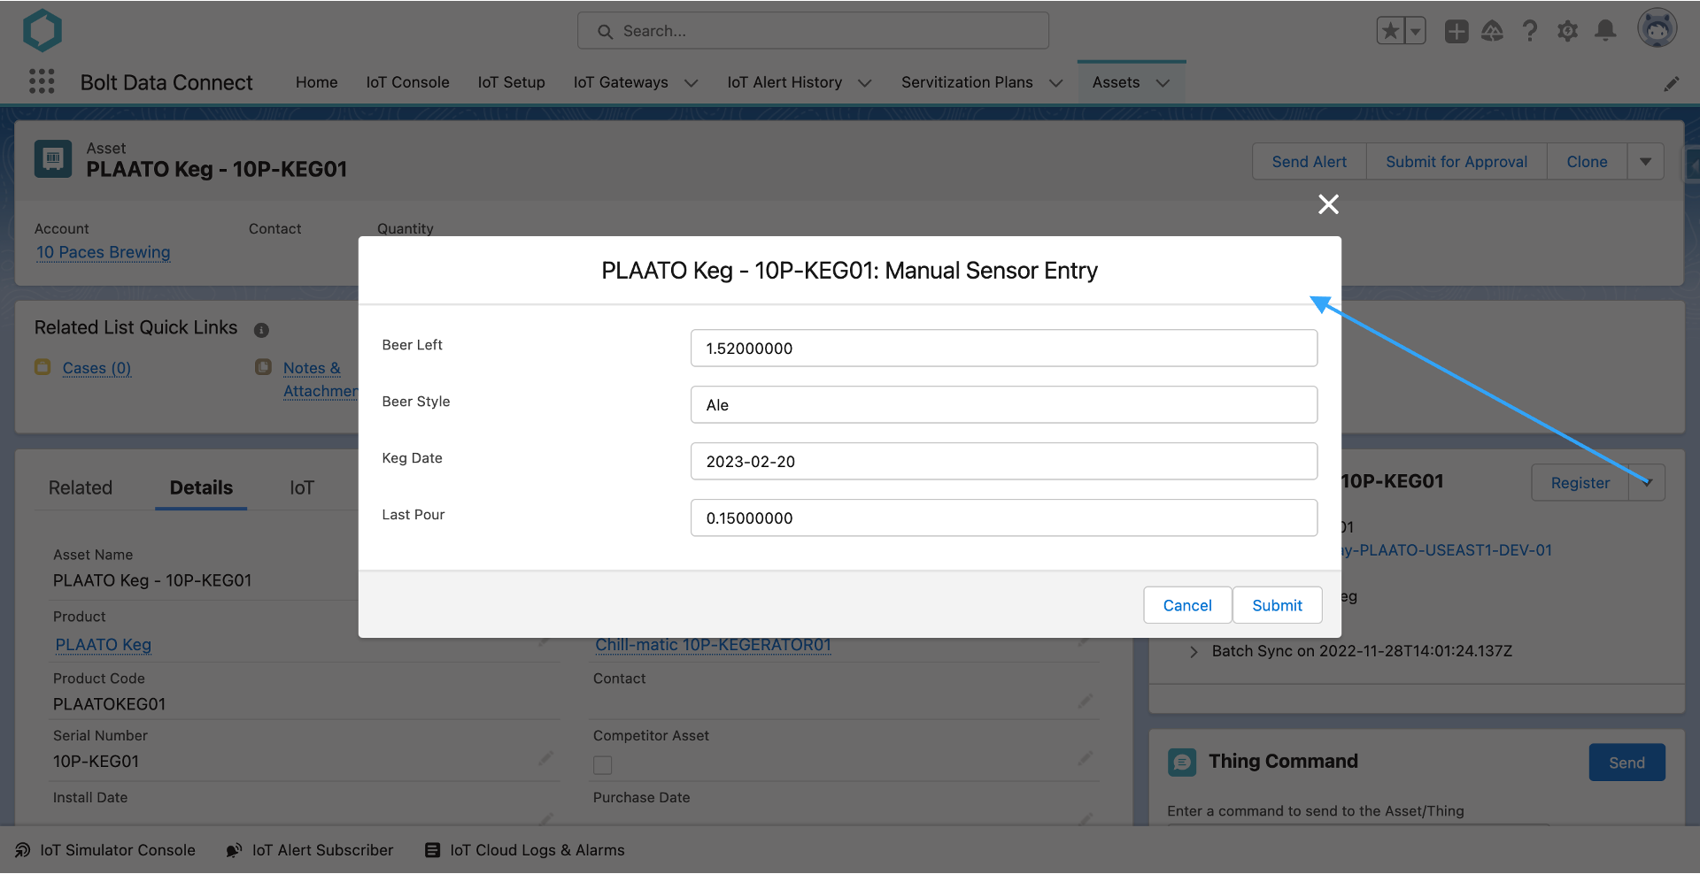Submit the Manual Sensor Entry form
1700x874 pixels.
tap(1278, 605)
